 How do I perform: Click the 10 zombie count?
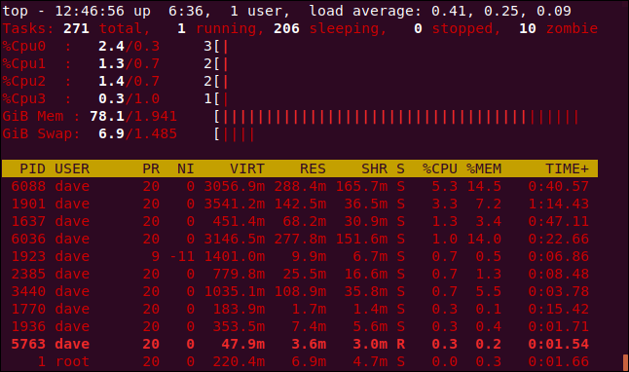[528, 28]
